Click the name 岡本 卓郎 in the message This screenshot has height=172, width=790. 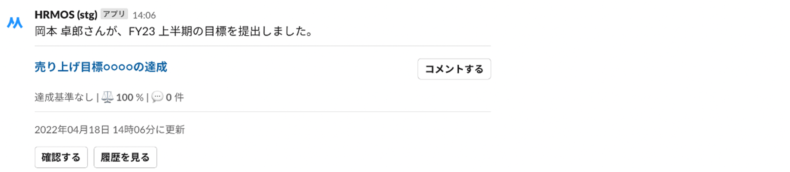(59, 31)
